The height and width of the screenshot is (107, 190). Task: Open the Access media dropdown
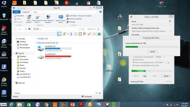click(x=29, y=19)
